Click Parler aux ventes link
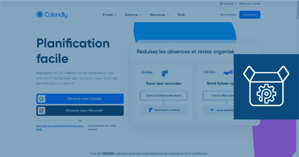Image resolution: width=299 pixels, height=157 pixels. (250, 4)
